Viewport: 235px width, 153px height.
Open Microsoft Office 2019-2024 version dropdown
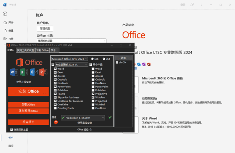[70, 59]
